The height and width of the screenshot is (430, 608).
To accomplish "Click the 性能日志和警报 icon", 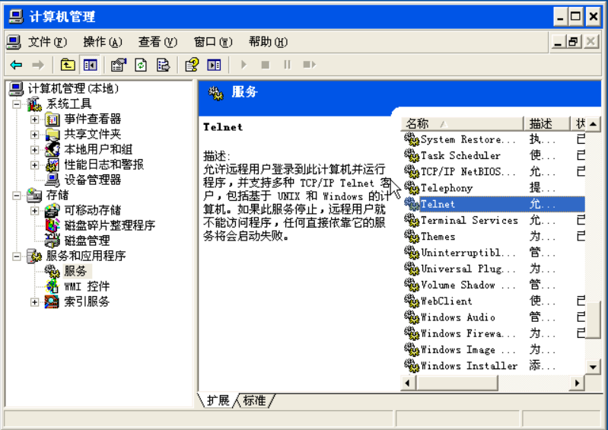I will click(52, 165).
